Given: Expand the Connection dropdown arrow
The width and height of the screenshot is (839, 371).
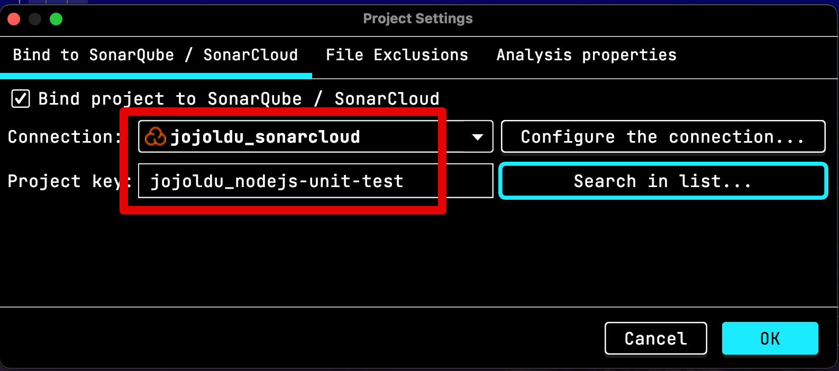Looking at the screenshot, I should point(477,137).
